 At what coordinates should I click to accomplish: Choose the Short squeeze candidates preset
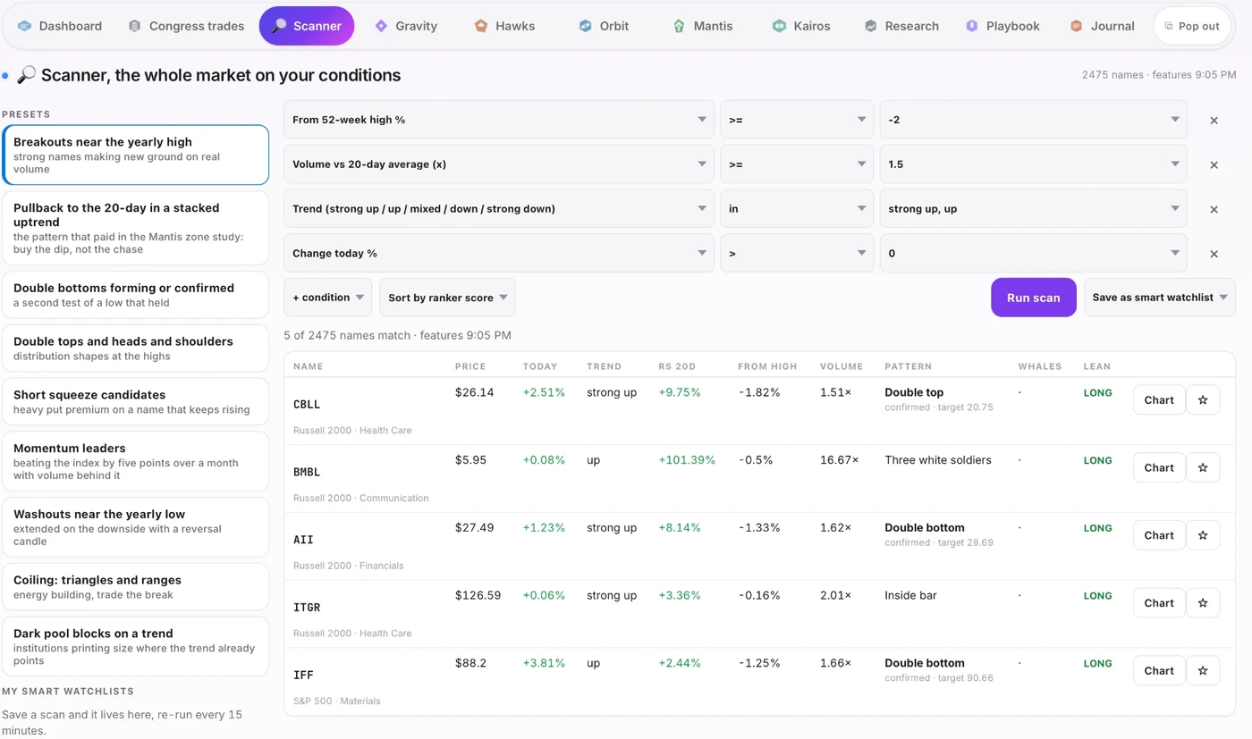pyautogui.click(x=135, y=401)
